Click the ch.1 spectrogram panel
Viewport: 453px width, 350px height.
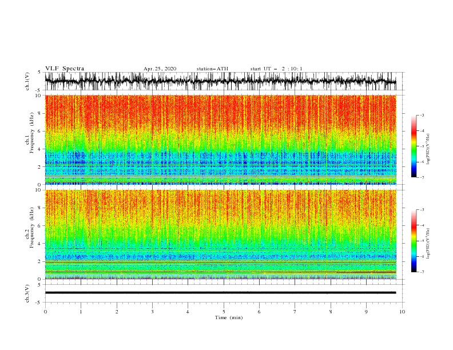(220, 140)
